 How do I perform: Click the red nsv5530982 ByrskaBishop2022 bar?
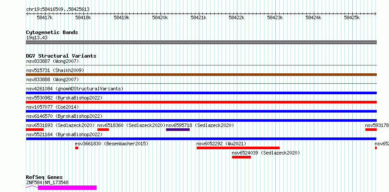pyautogui.click(x=201, y=102)
